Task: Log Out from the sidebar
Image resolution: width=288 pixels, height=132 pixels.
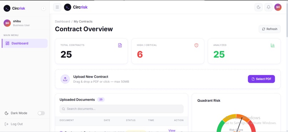Action: click(x=14, y=124)
